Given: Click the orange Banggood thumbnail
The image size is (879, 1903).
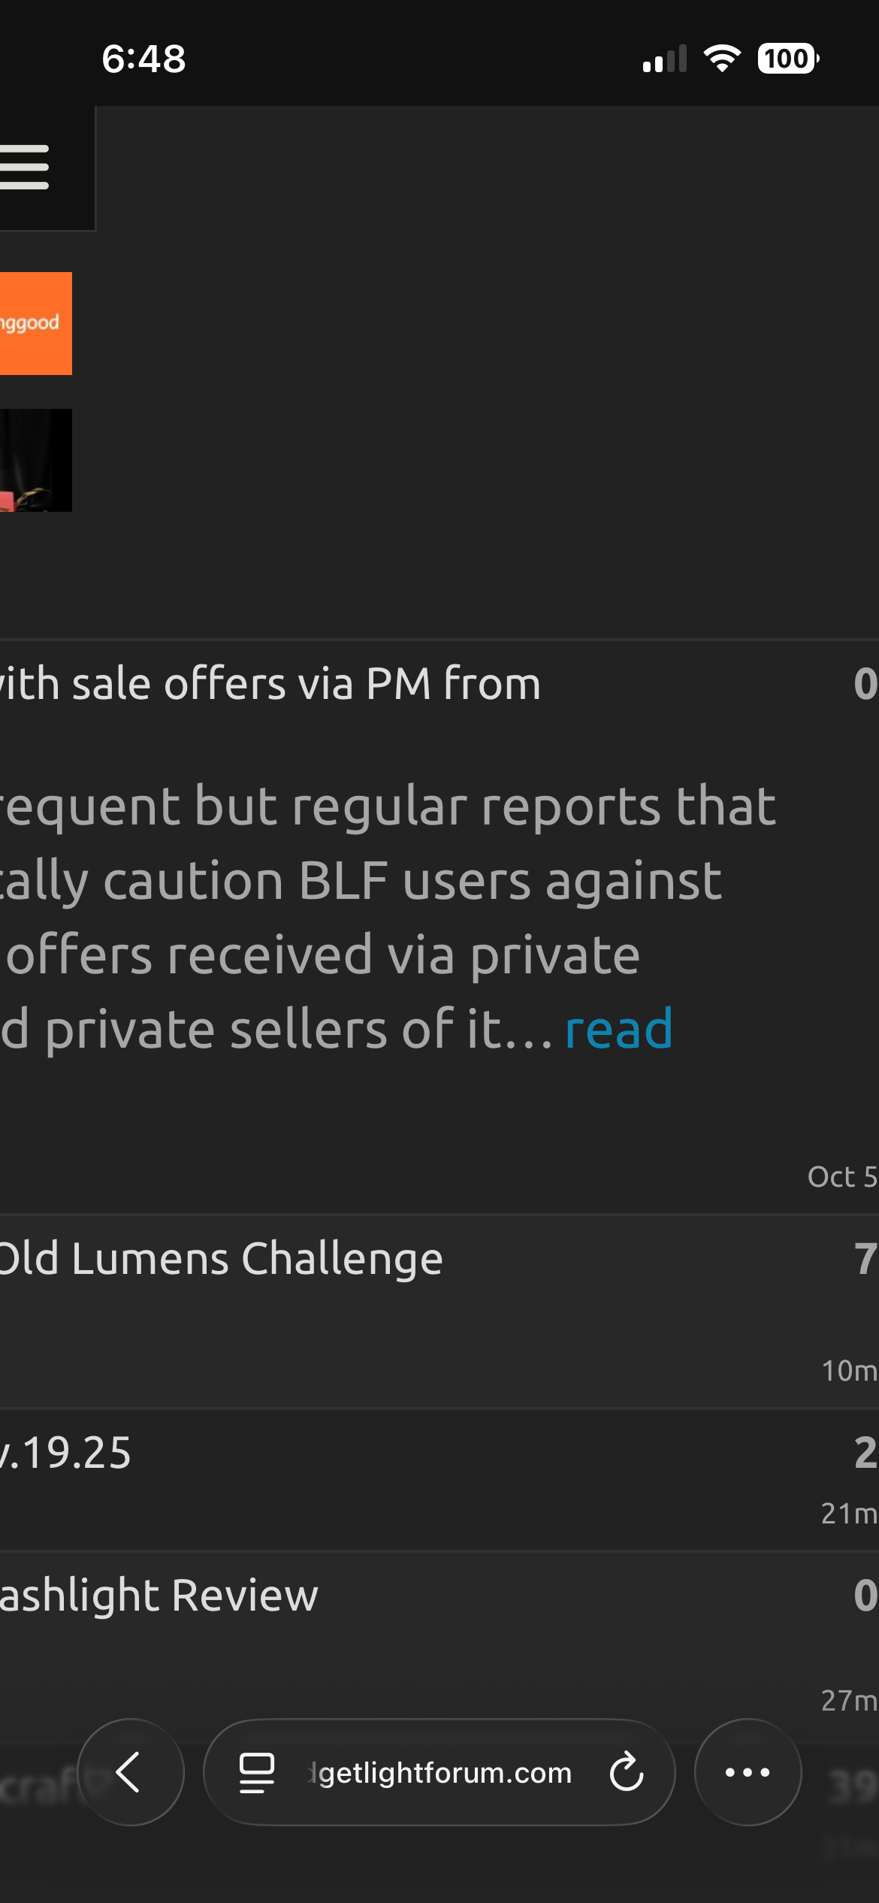Looking at the screenshot, I should (x=35, y=323).
